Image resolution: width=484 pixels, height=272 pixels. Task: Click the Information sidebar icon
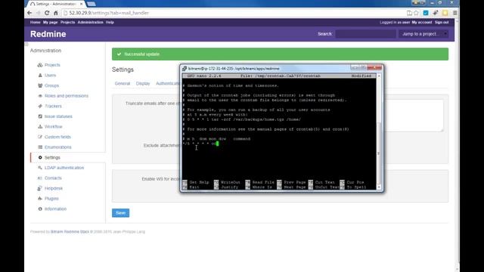click(x=40, y=209)
